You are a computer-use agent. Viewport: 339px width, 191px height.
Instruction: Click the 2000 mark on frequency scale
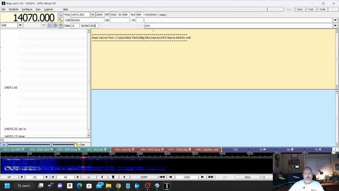[112, 153]
